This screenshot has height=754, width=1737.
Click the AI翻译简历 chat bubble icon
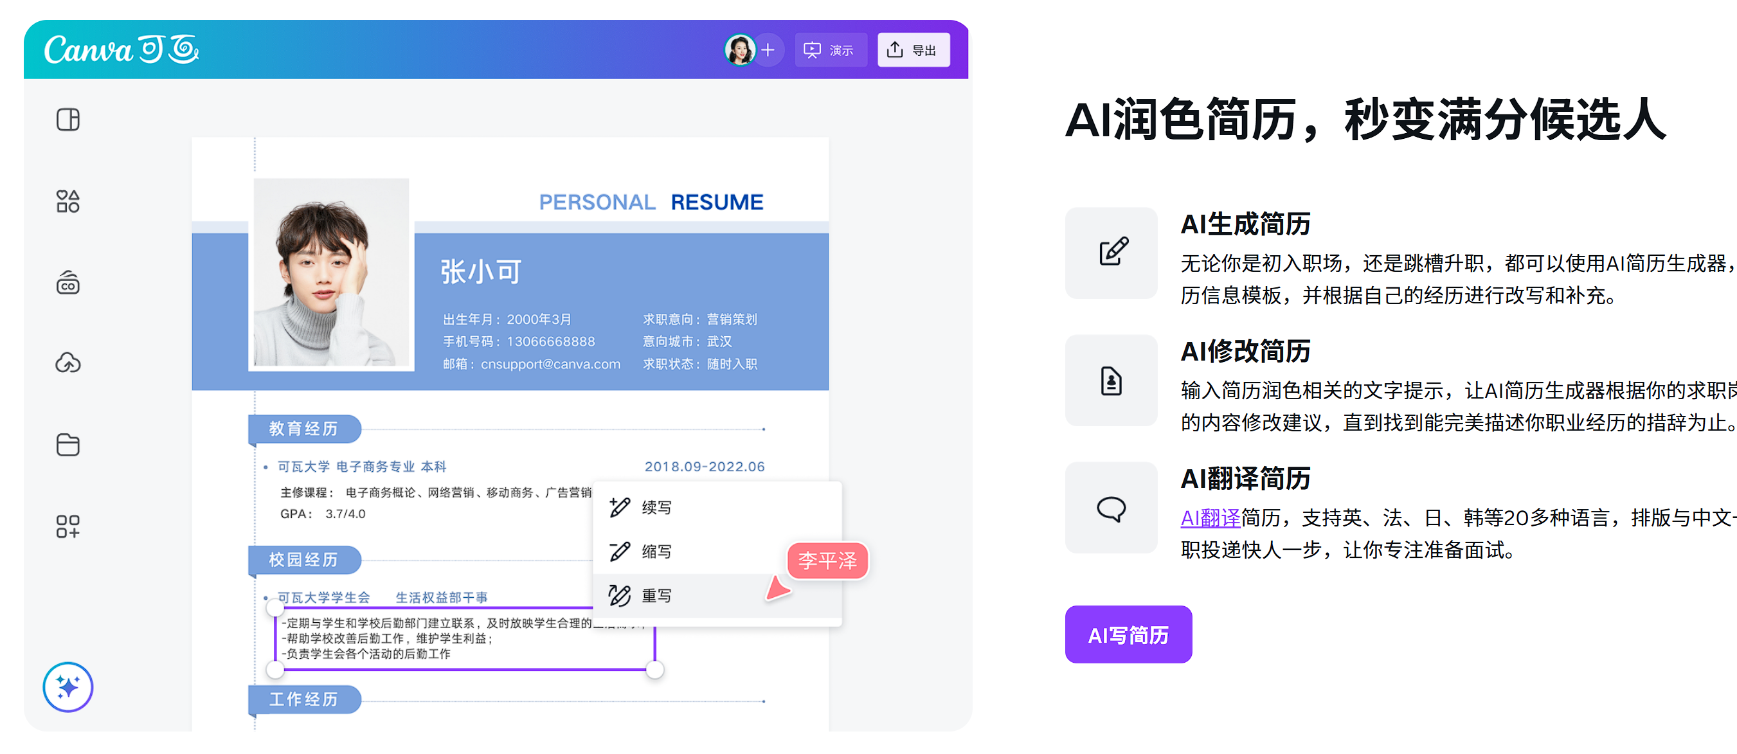1110,509
